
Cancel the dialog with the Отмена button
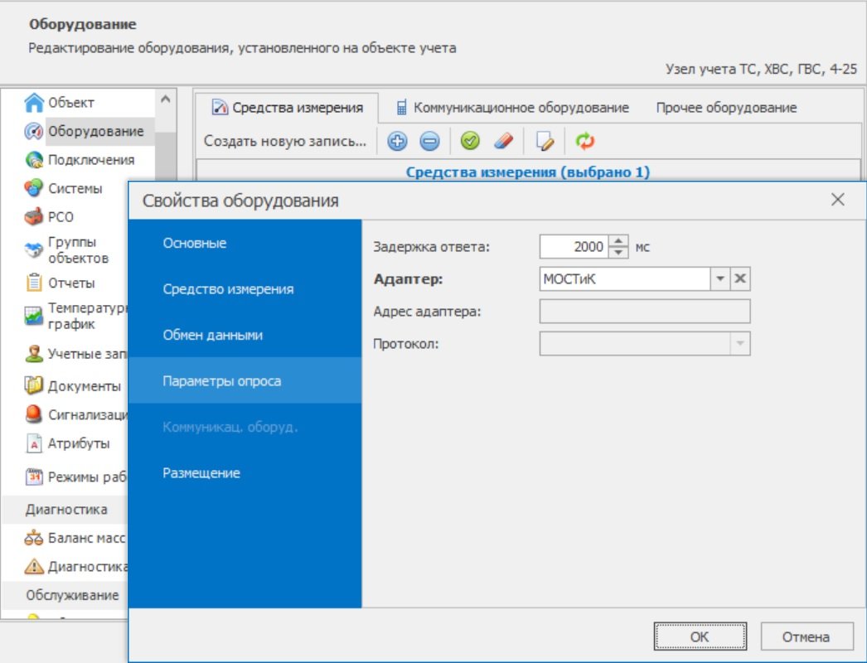point(805,636)
